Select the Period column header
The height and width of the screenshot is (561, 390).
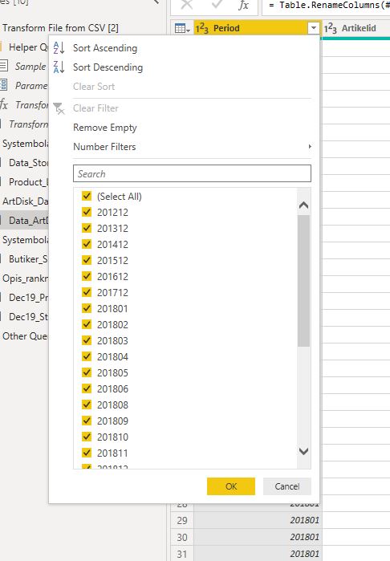click(258, 28)
